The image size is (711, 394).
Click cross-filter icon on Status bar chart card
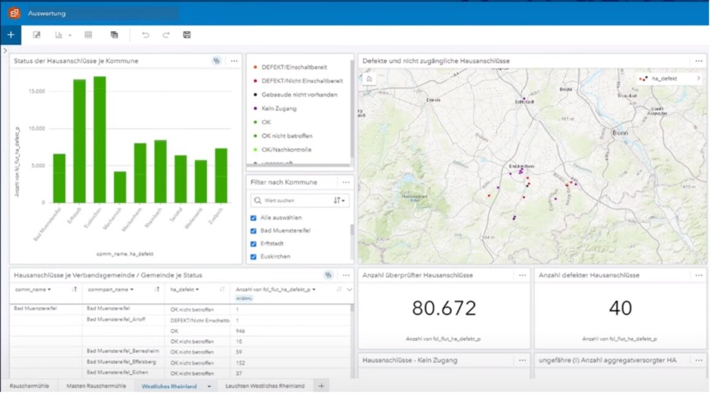pyautogui.click(x=216, y=61)
